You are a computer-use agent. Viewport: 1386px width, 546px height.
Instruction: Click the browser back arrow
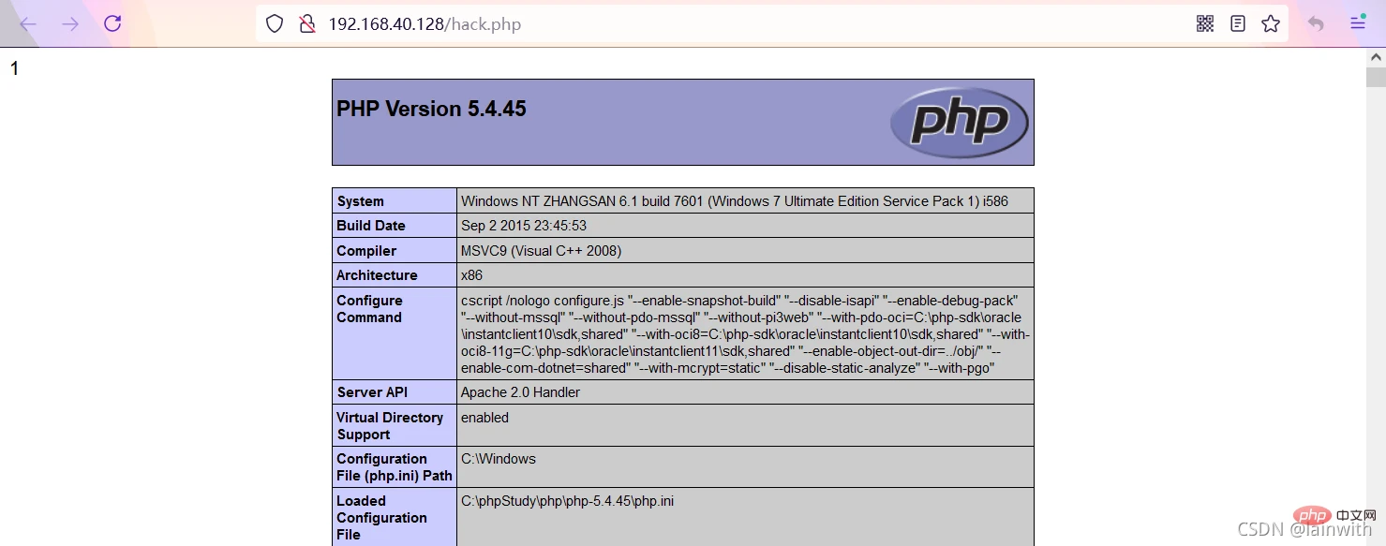click(x=28, y=24)
